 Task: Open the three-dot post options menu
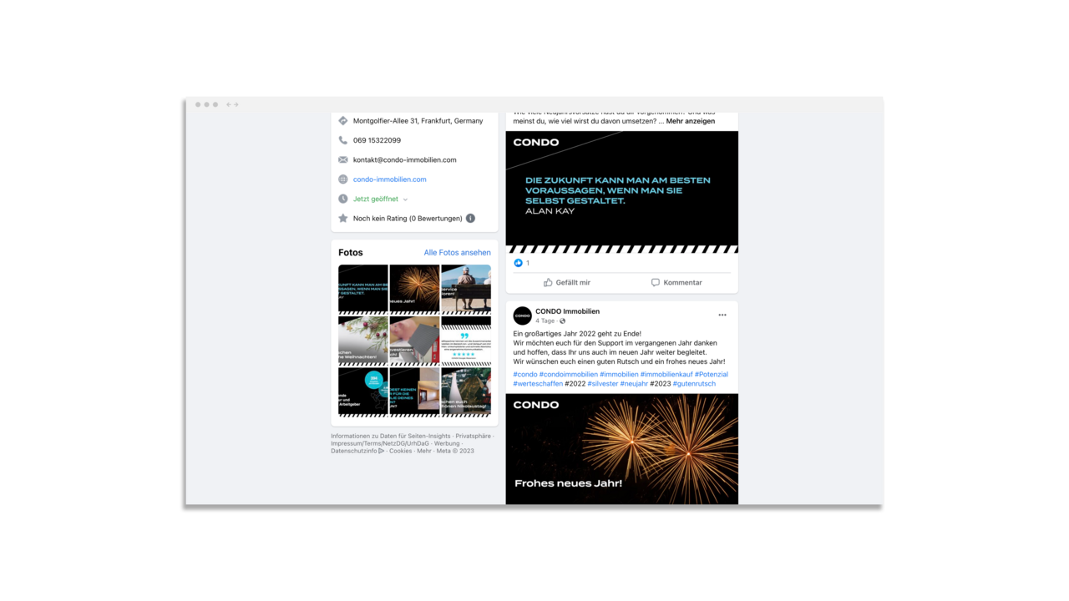(x=722, y=315)
